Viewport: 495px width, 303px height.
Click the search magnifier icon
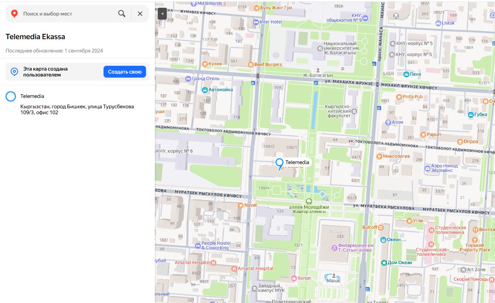pyautogui.click(x=122, y=14)
